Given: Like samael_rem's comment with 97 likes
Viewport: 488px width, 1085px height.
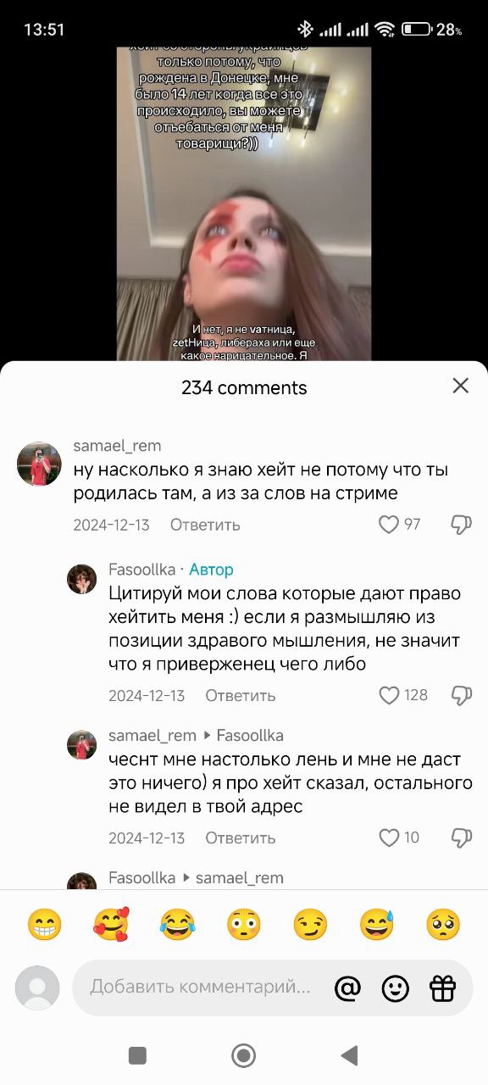Looking at the screenshot, I should 388,525.
